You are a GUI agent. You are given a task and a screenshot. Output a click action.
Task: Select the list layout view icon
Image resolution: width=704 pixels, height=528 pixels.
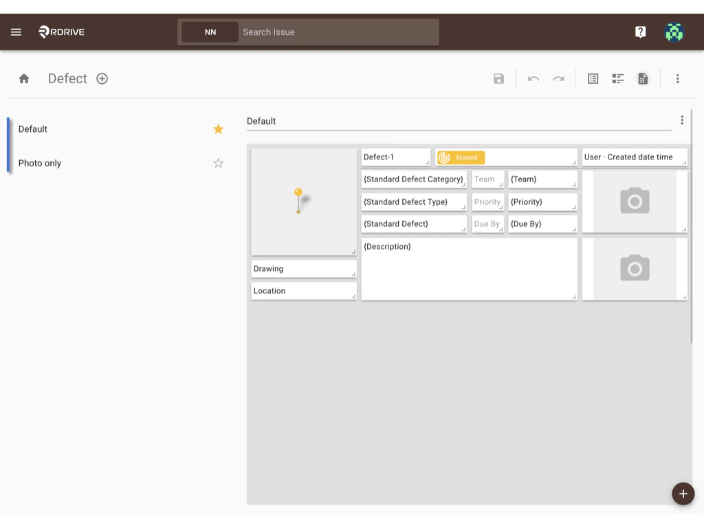(593, 78)
